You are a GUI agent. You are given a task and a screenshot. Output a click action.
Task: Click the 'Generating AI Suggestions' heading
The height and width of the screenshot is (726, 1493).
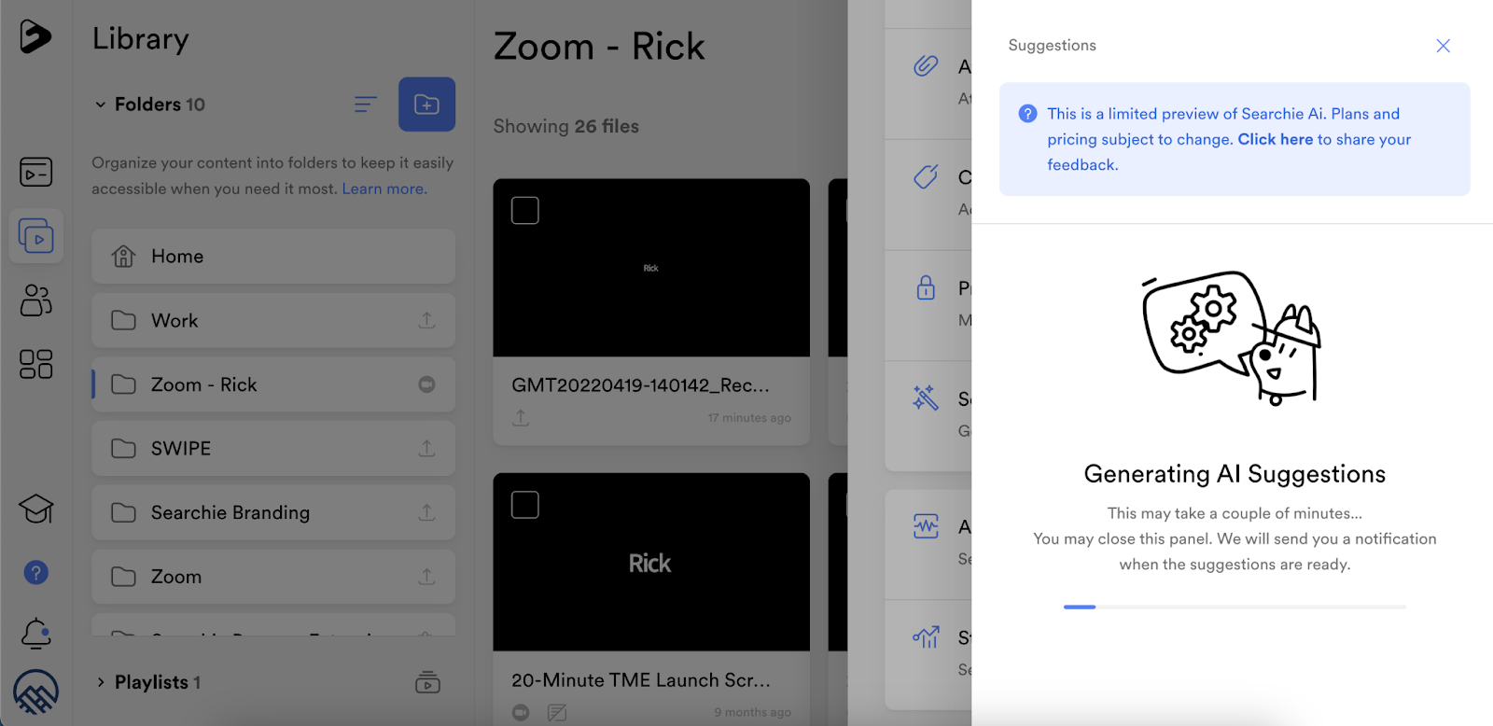pos(1235,474)
